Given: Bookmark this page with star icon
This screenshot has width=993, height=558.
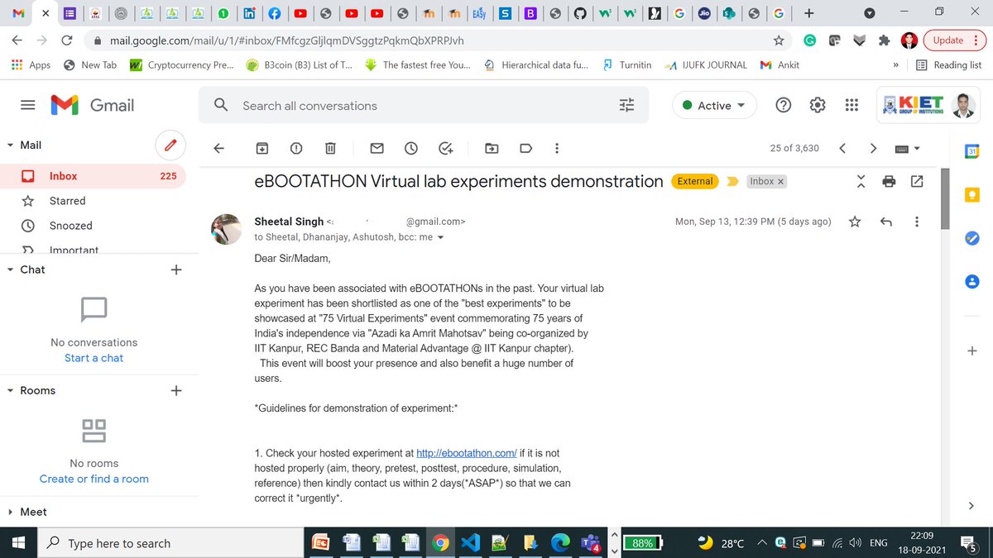Looking at the screenshot, I should 779,40.
